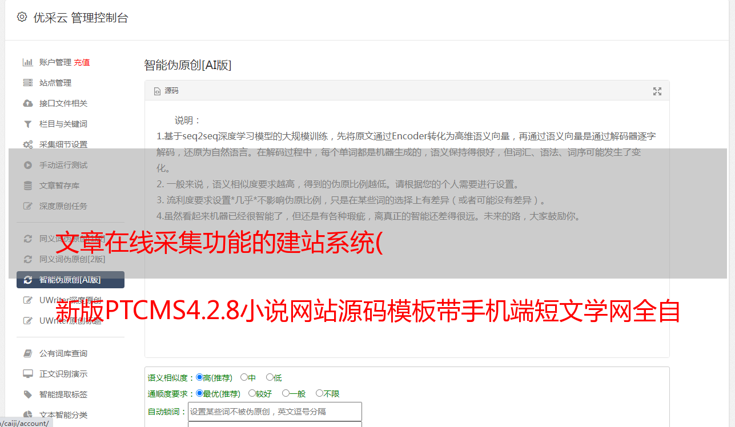Click cloud upload icon for 接口文件相关
The image size is (735, 427).
[27, 103]
